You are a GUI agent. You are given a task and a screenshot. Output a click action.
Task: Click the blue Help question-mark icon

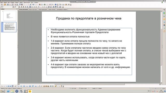tap(56, 5)
